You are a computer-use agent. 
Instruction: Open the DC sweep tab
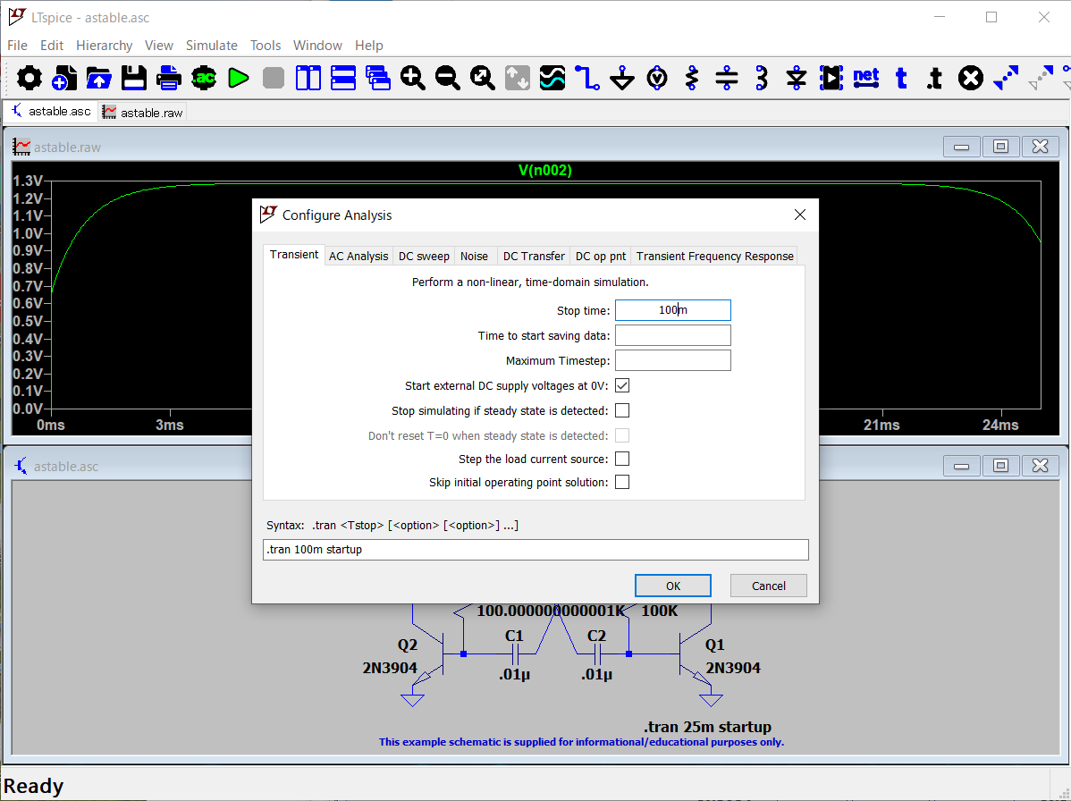(424, 256)
